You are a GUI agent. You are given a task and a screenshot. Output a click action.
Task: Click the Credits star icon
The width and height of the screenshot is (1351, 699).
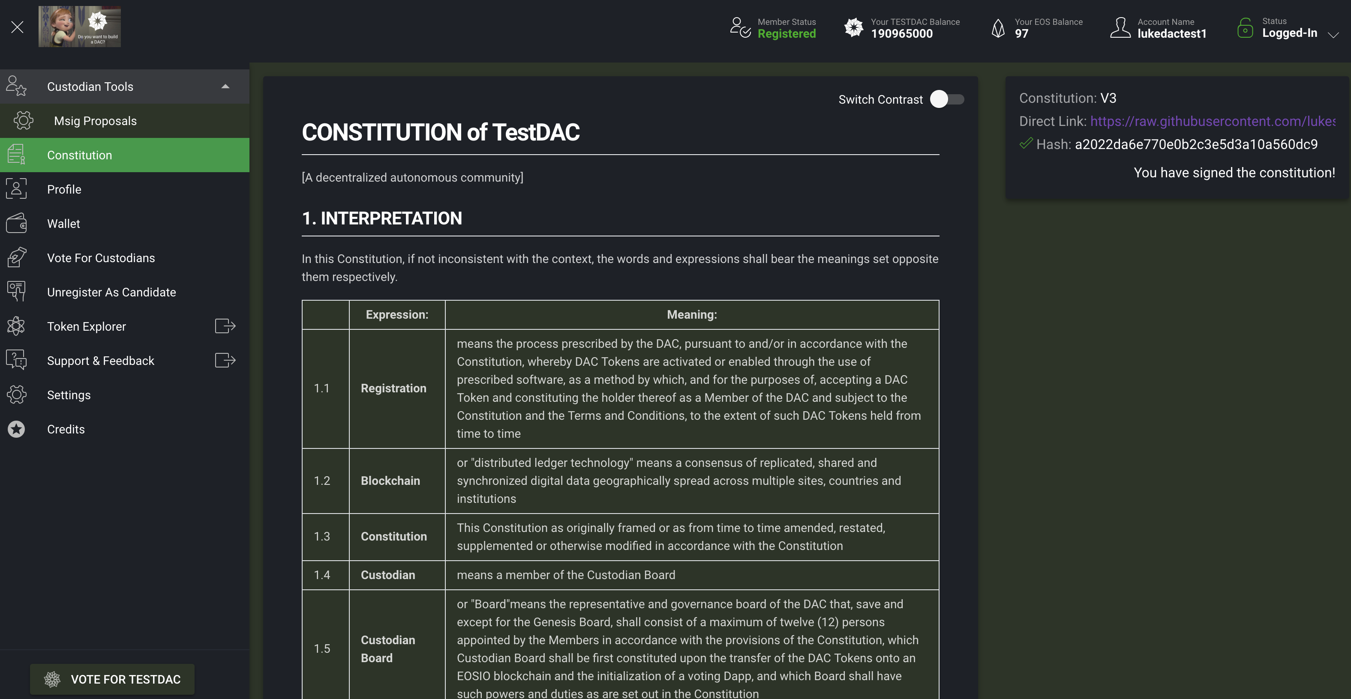[x=16, y=429]
